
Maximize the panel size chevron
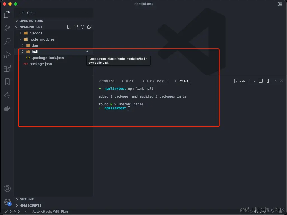(275, 81)
